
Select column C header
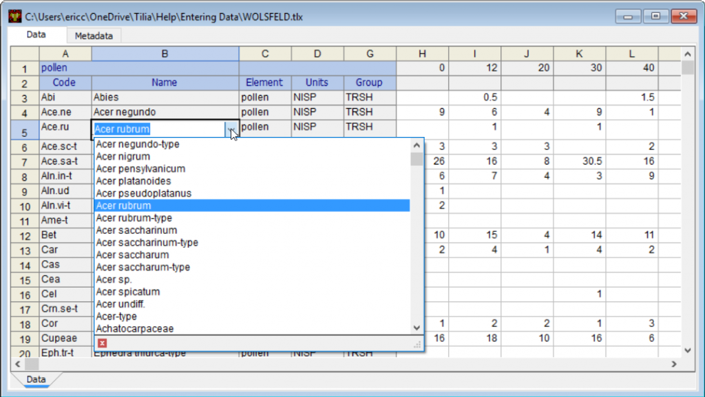click(x=265, y=54)
